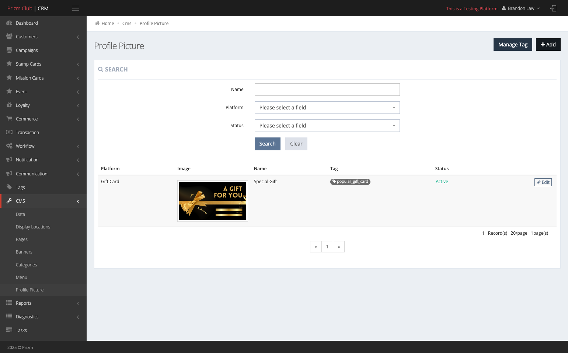The width and height of the screenshot is (568, 353).
Task: Click the Manage Tag button
Action: click(513, 45)
